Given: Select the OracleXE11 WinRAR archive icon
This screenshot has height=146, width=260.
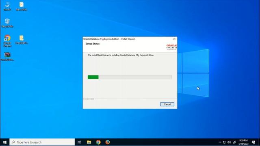Looking at the screenshot, I should point(7,56).
